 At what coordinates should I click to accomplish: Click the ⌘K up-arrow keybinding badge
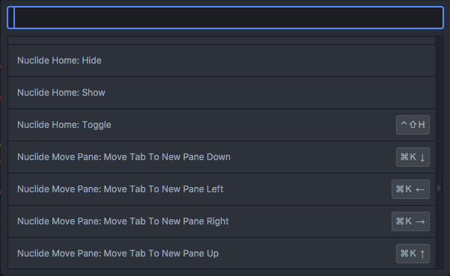click(413, 253)
